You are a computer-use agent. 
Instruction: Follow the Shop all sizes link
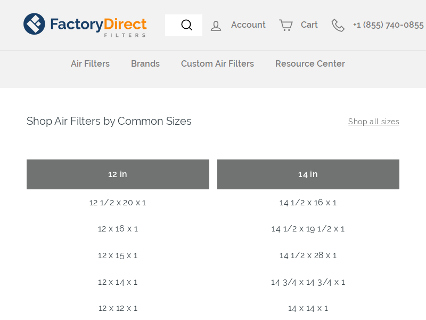point(374,122)
